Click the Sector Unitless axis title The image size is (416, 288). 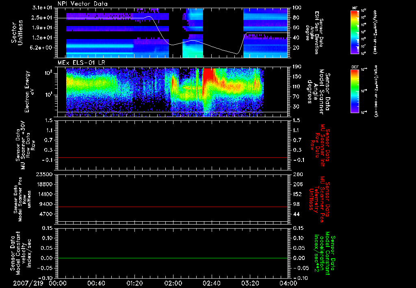(17, 33)
